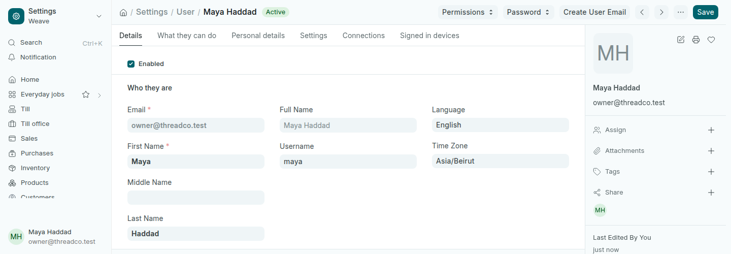Click the First Name field with Maya
Screen dimensions: 731x254
pyautogui.click(x=196, y=162)
